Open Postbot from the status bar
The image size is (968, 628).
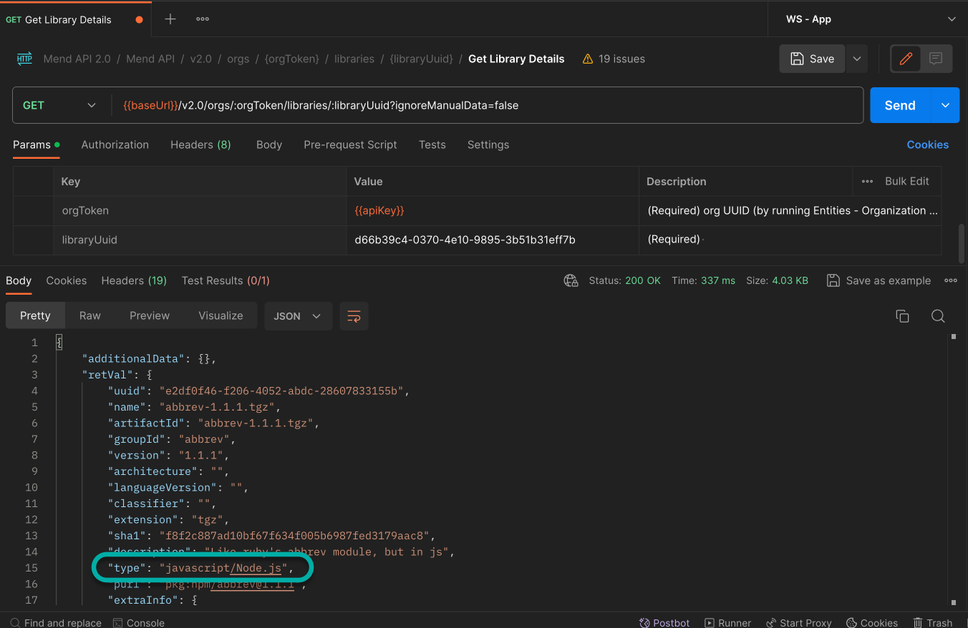tap(664, 622)
